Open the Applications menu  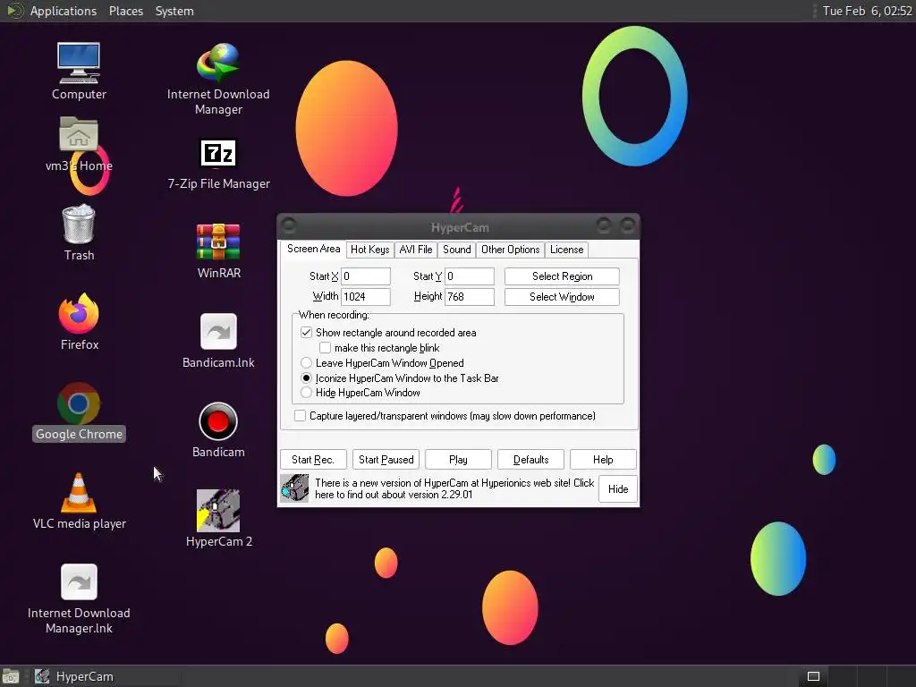pyautogui.click(x=64, y=11)
